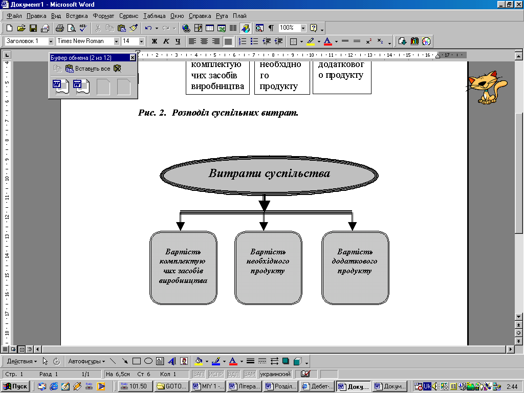
Task: Align text right
Action: click(216, 41)
